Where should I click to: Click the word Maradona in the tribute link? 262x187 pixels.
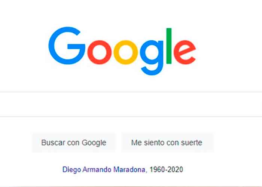[129, 170]
